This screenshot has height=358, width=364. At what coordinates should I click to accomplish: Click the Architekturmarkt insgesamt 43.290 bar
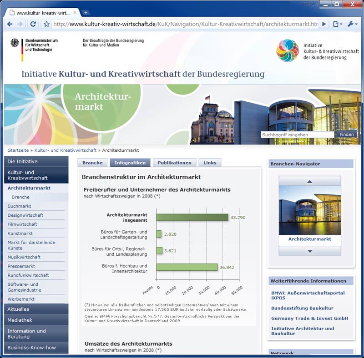(x=192, y=217)
